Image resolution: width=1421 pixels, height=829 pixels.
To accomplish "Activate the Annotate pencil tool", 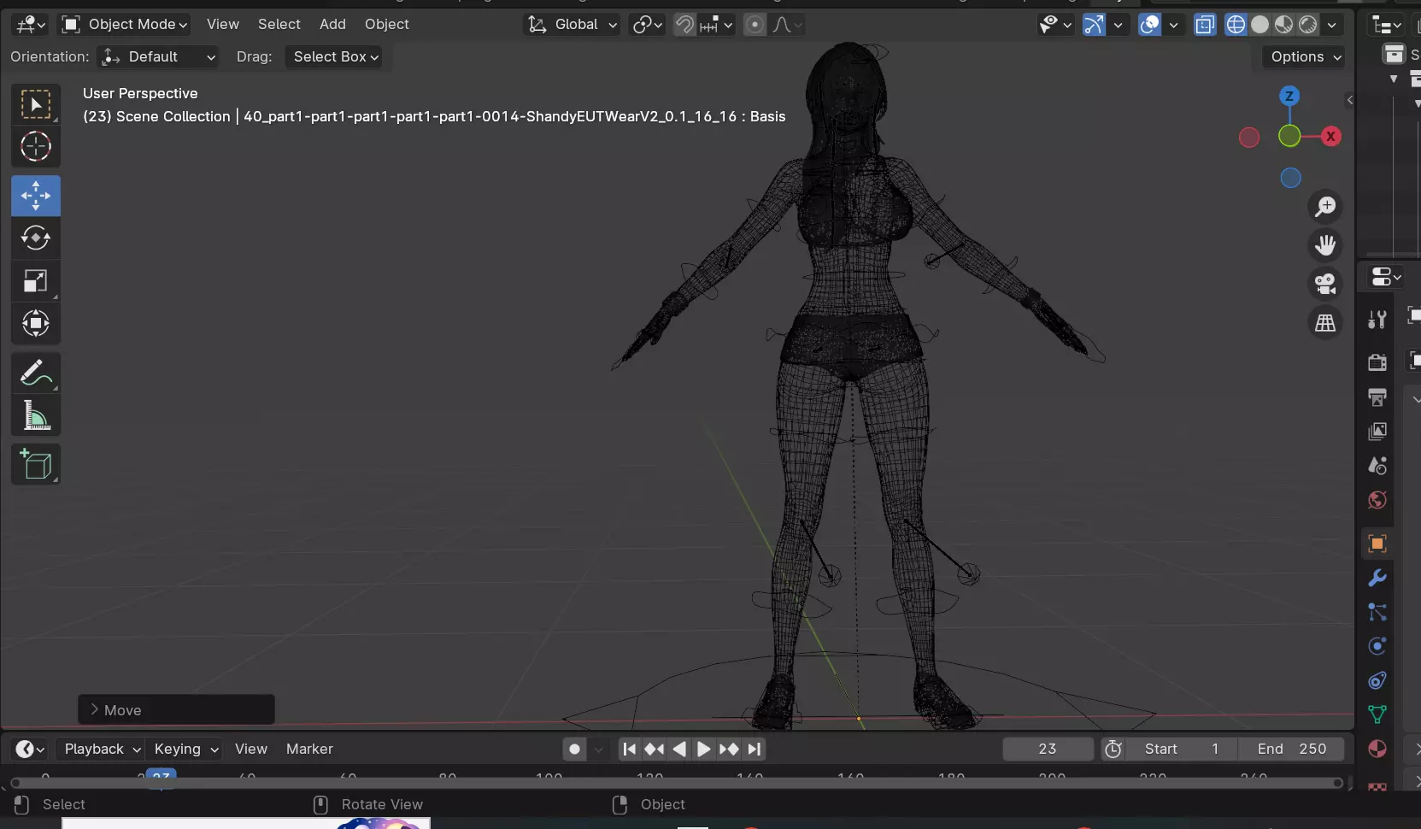I will [36, 373].
